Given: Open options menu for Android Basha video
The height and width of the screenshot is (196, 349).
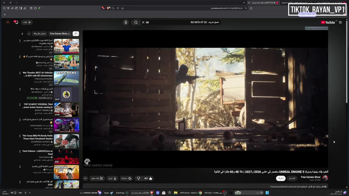Looking at the screenshot, I should 20,120.
